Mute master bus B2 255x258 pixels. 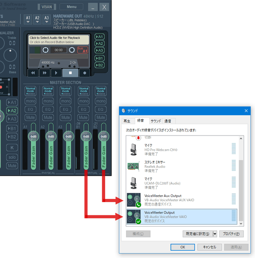101,117
